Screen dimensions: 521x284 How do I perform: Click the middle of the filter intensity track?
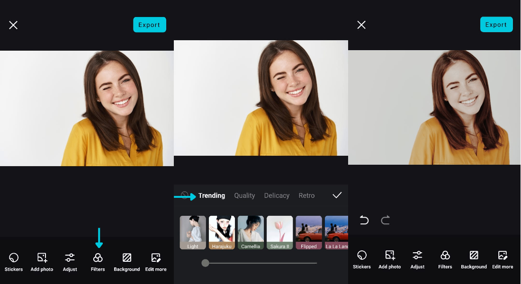click(261, 263)
